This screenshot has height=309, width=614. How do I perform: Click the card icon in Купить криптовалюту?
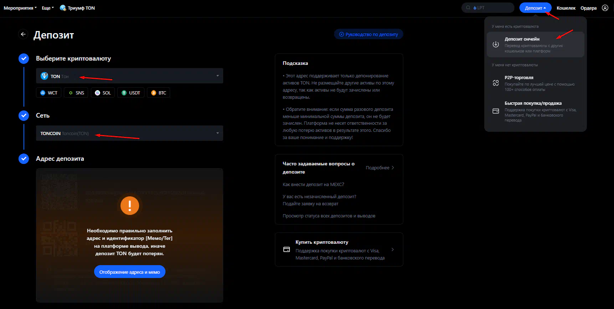pyautogui.click(x=286, y=249)
